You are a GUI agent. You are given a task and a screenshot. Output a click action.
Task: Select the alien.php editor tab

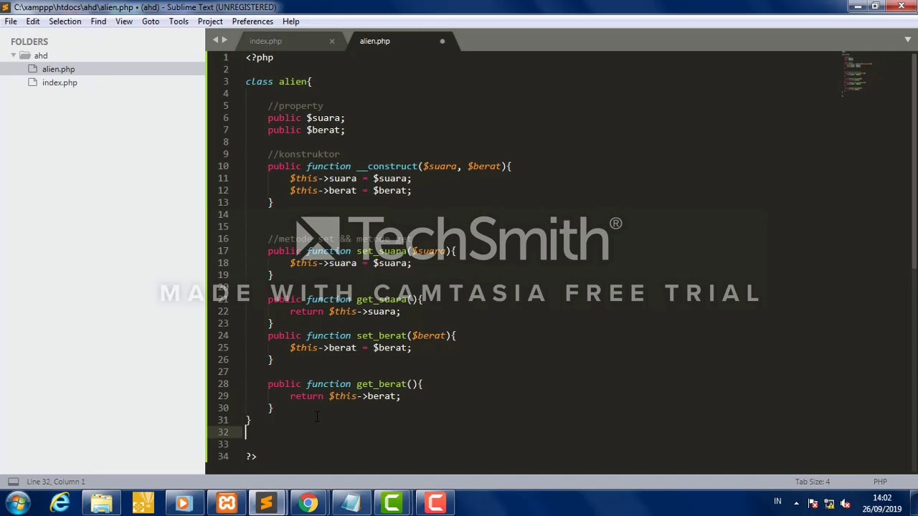(x=375, y=41)
